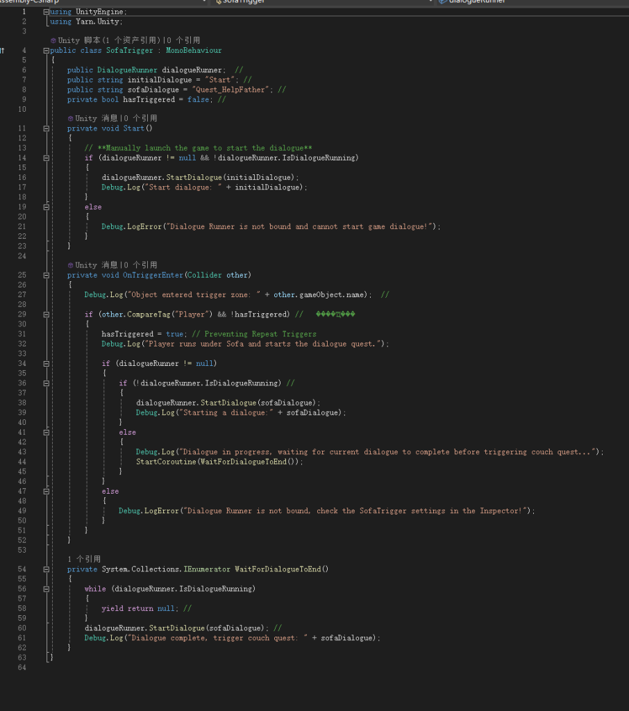Click 'StartCoroutine' on line 44
629x711 pixels.
(166, 462)
